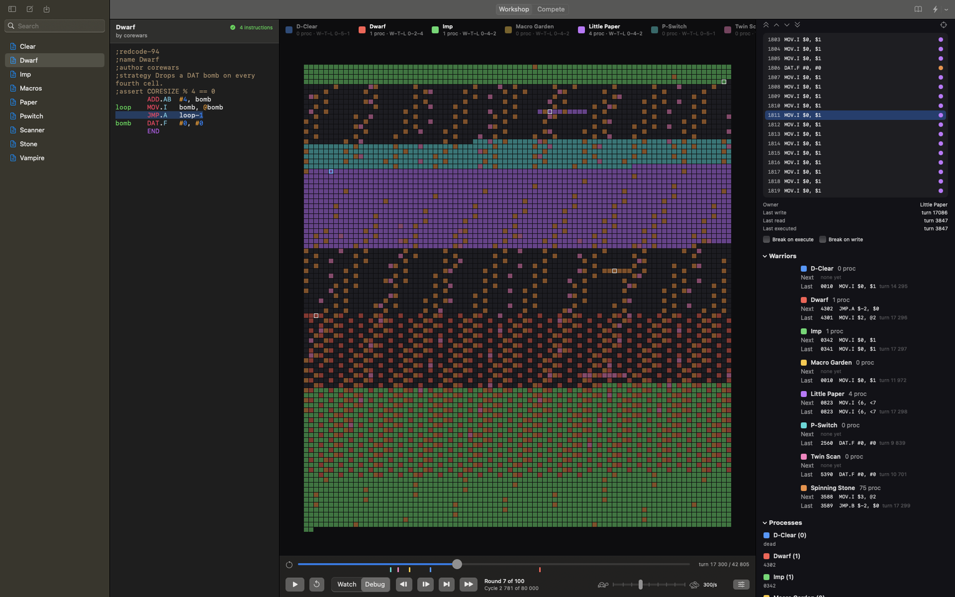Select memory row 1806 DAT.F #0, #0

pyautogui.click(x=855, y=68)
